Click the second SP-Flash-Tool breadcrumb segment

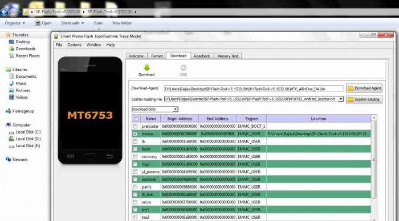point(109,12)
